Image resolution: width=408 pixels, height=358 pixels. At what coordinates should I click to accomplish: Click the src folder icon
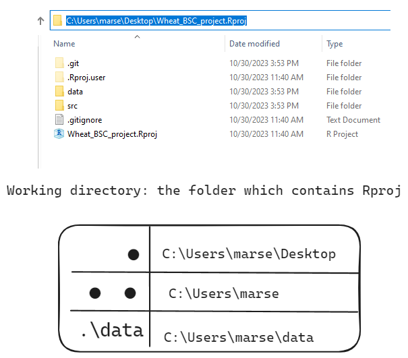click(x=59, y=106)
